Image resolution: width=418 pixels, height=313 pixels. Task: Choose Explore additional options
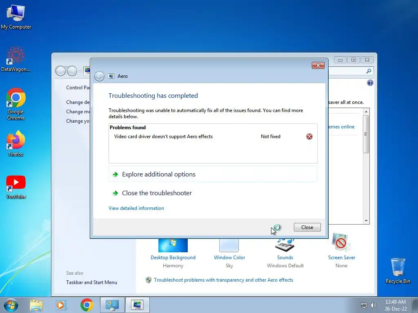coord(213,174)
